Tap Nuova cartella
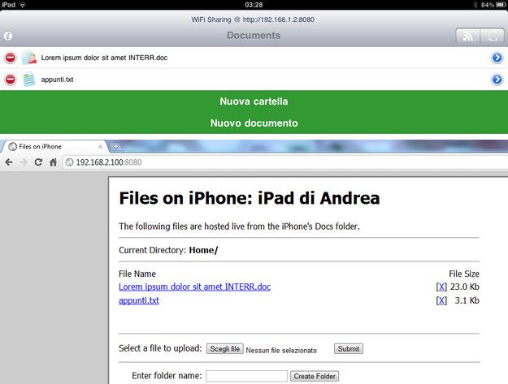 click(x=254, y=101)
